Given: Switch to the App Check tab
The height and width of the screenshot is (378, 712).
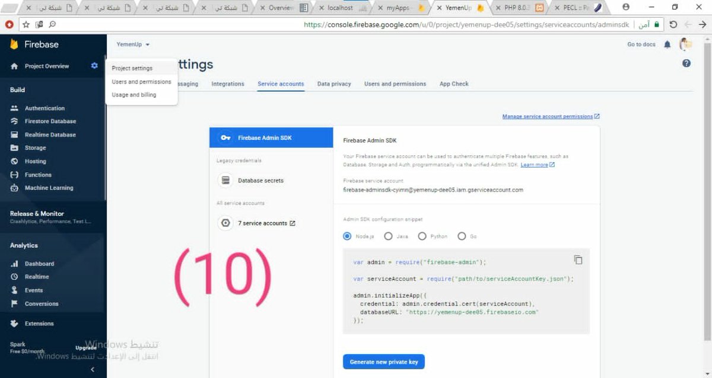Looking at the screenshot, I should tap(454, 84).
